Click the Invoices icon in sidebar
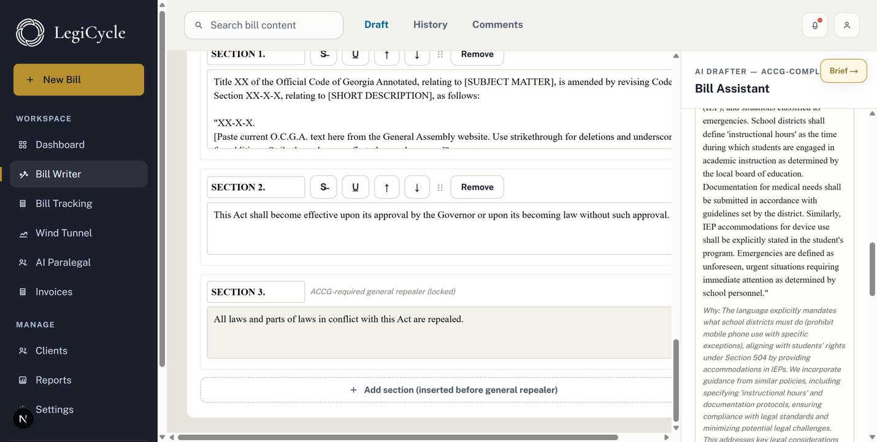 pyautogui.click(x=23, y=292)
